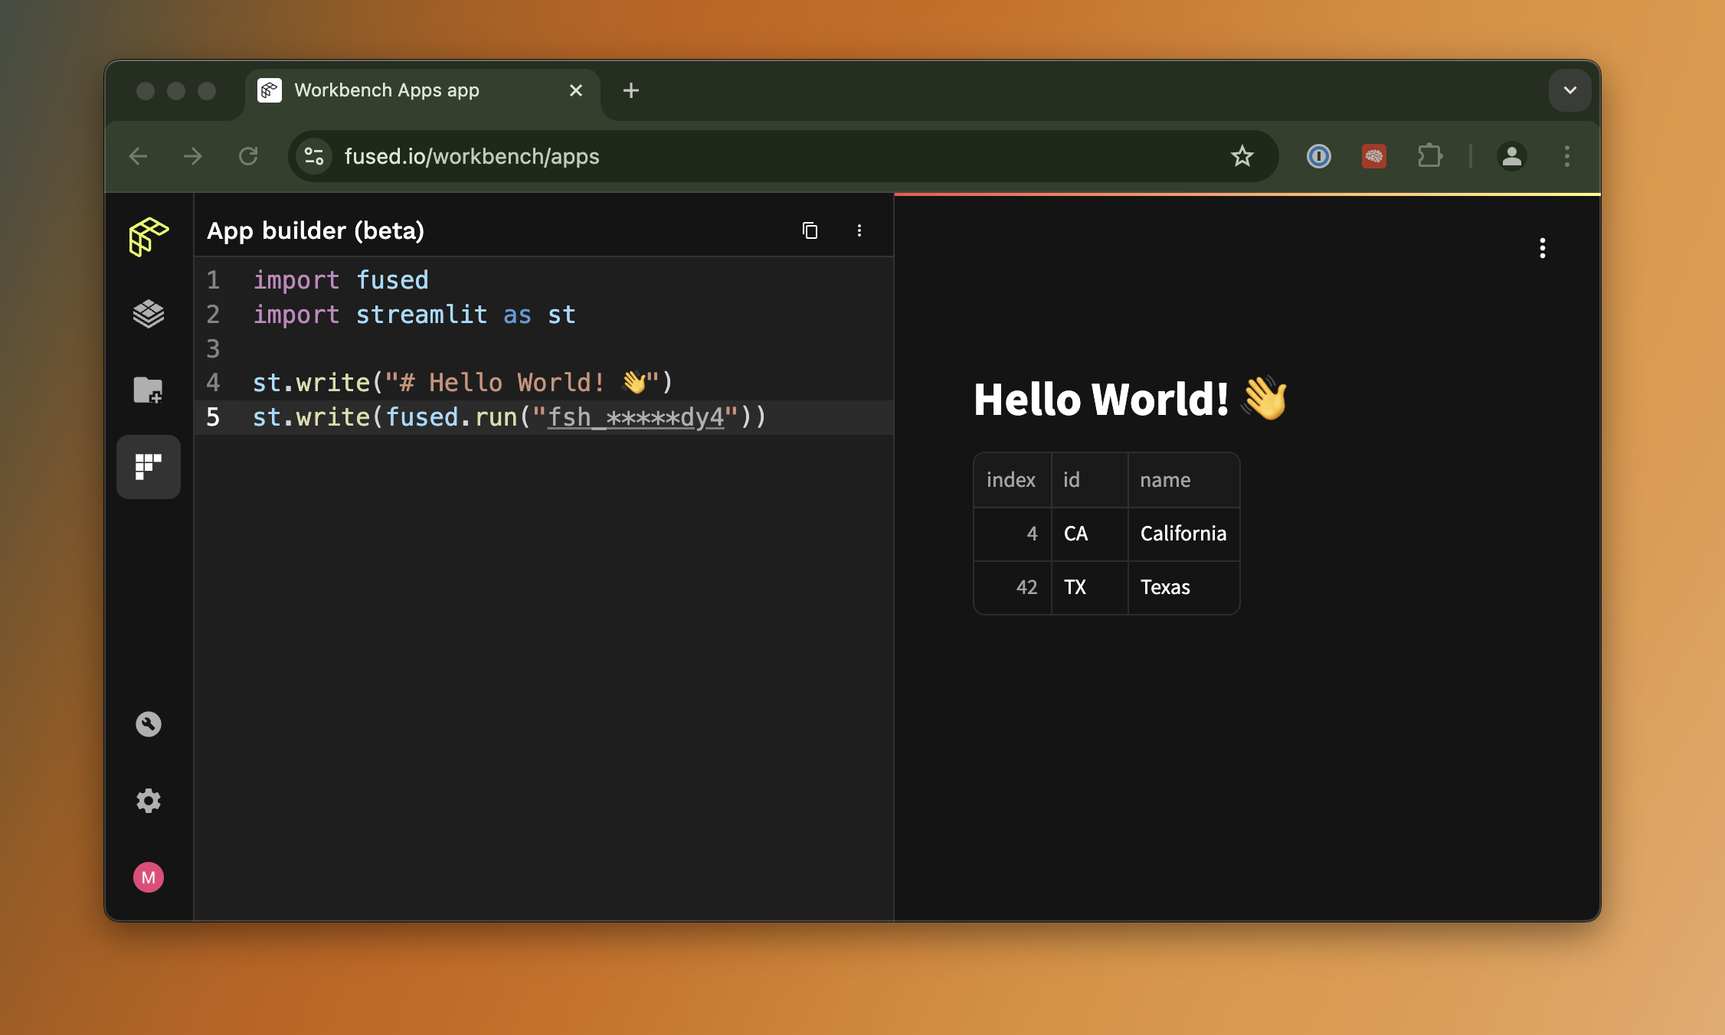Screen dimensions: 1725x1035
Task: Open the Fused home logo in the sidebar
Action: 148,237
